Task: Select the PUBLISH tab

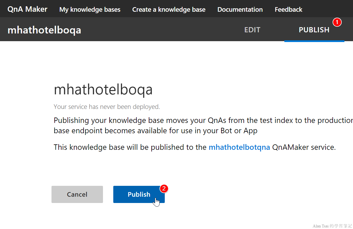Action: [314, 30]
